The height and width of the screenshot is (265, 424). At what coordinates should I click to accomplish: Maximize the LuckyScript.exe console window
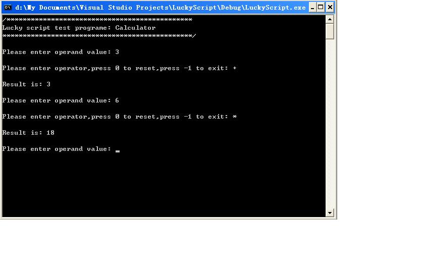pyautogui.click(x=321, y=7)
